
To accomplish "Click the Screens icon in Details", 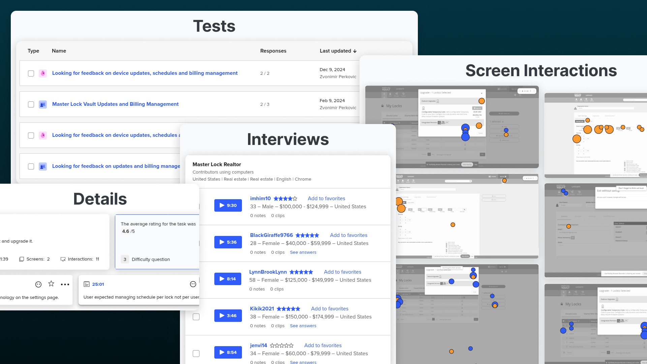I will tap(22, 259).
